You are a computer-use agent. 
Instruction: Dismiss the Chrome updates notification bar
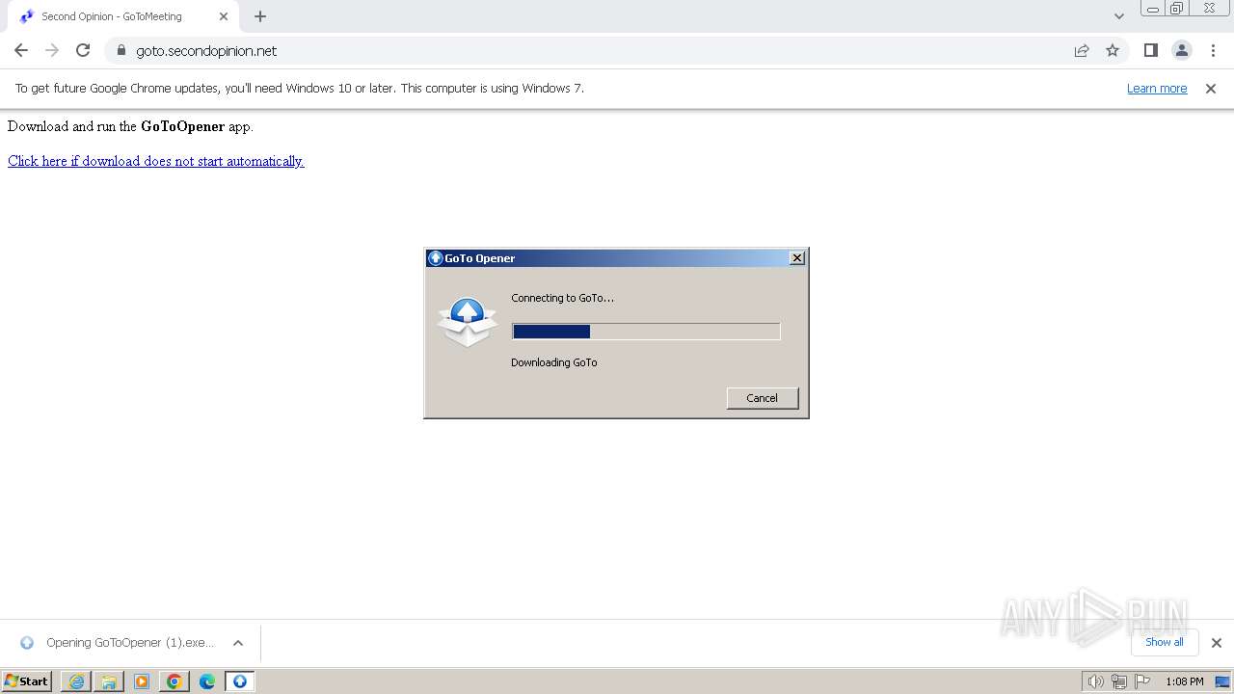(1211, 89)
